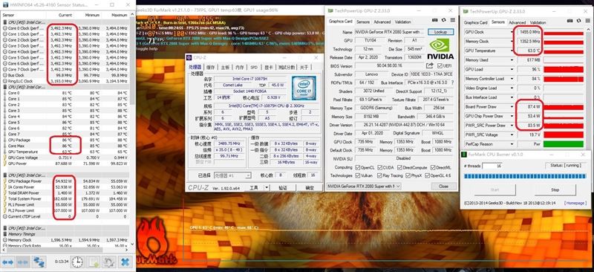Toggle the Vulkan checkbox
Image resolution: width=594 pixels, height=272 pixels.
pyautogui.click(x=358, y=175)
